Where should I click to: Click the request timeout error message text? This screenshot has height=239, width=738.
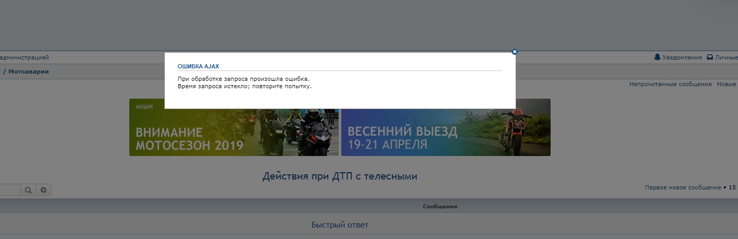pyautogui.click(x=244, y=86)
